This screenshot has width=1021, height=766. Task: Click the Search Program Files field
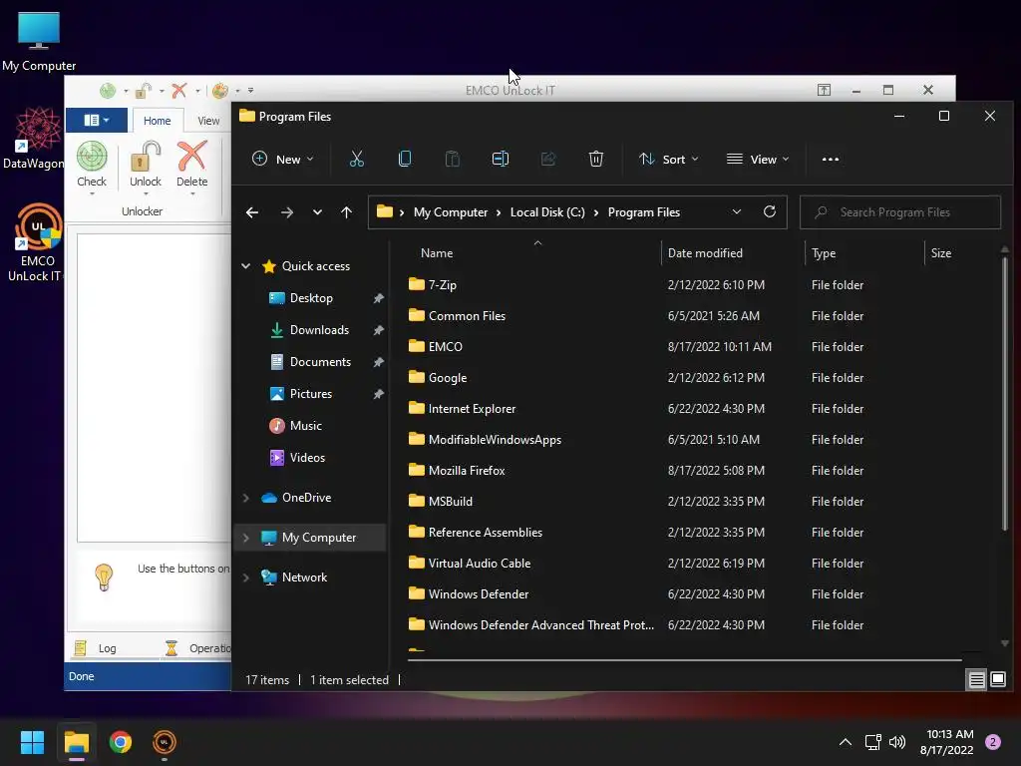[900, 212]
